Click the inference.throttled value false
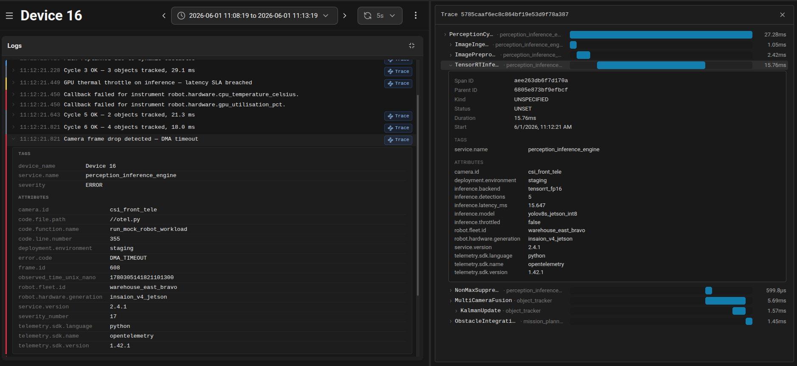797x366 pixels. [534, 222]
